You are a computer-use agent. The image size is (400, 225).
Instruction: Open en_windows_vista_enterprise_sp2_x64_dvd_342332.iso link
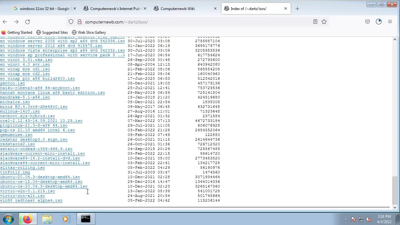click(62, 50)
